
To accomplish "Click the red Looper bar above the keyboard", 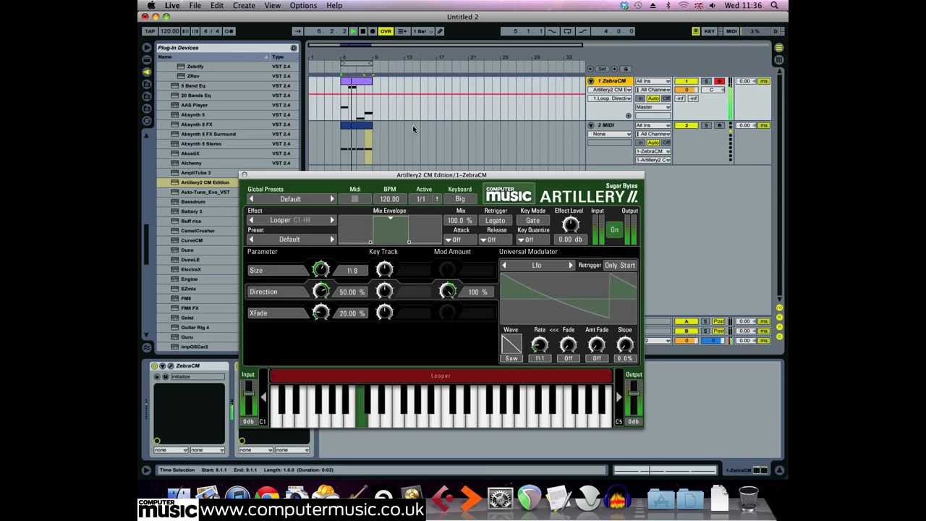I will (x=441, y=376).
